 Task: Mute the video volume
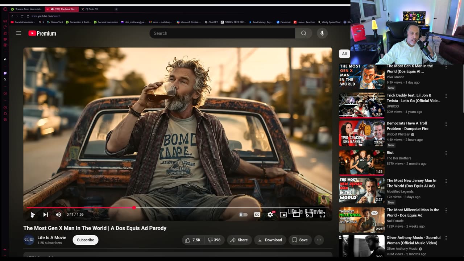(x=58, y=215)
